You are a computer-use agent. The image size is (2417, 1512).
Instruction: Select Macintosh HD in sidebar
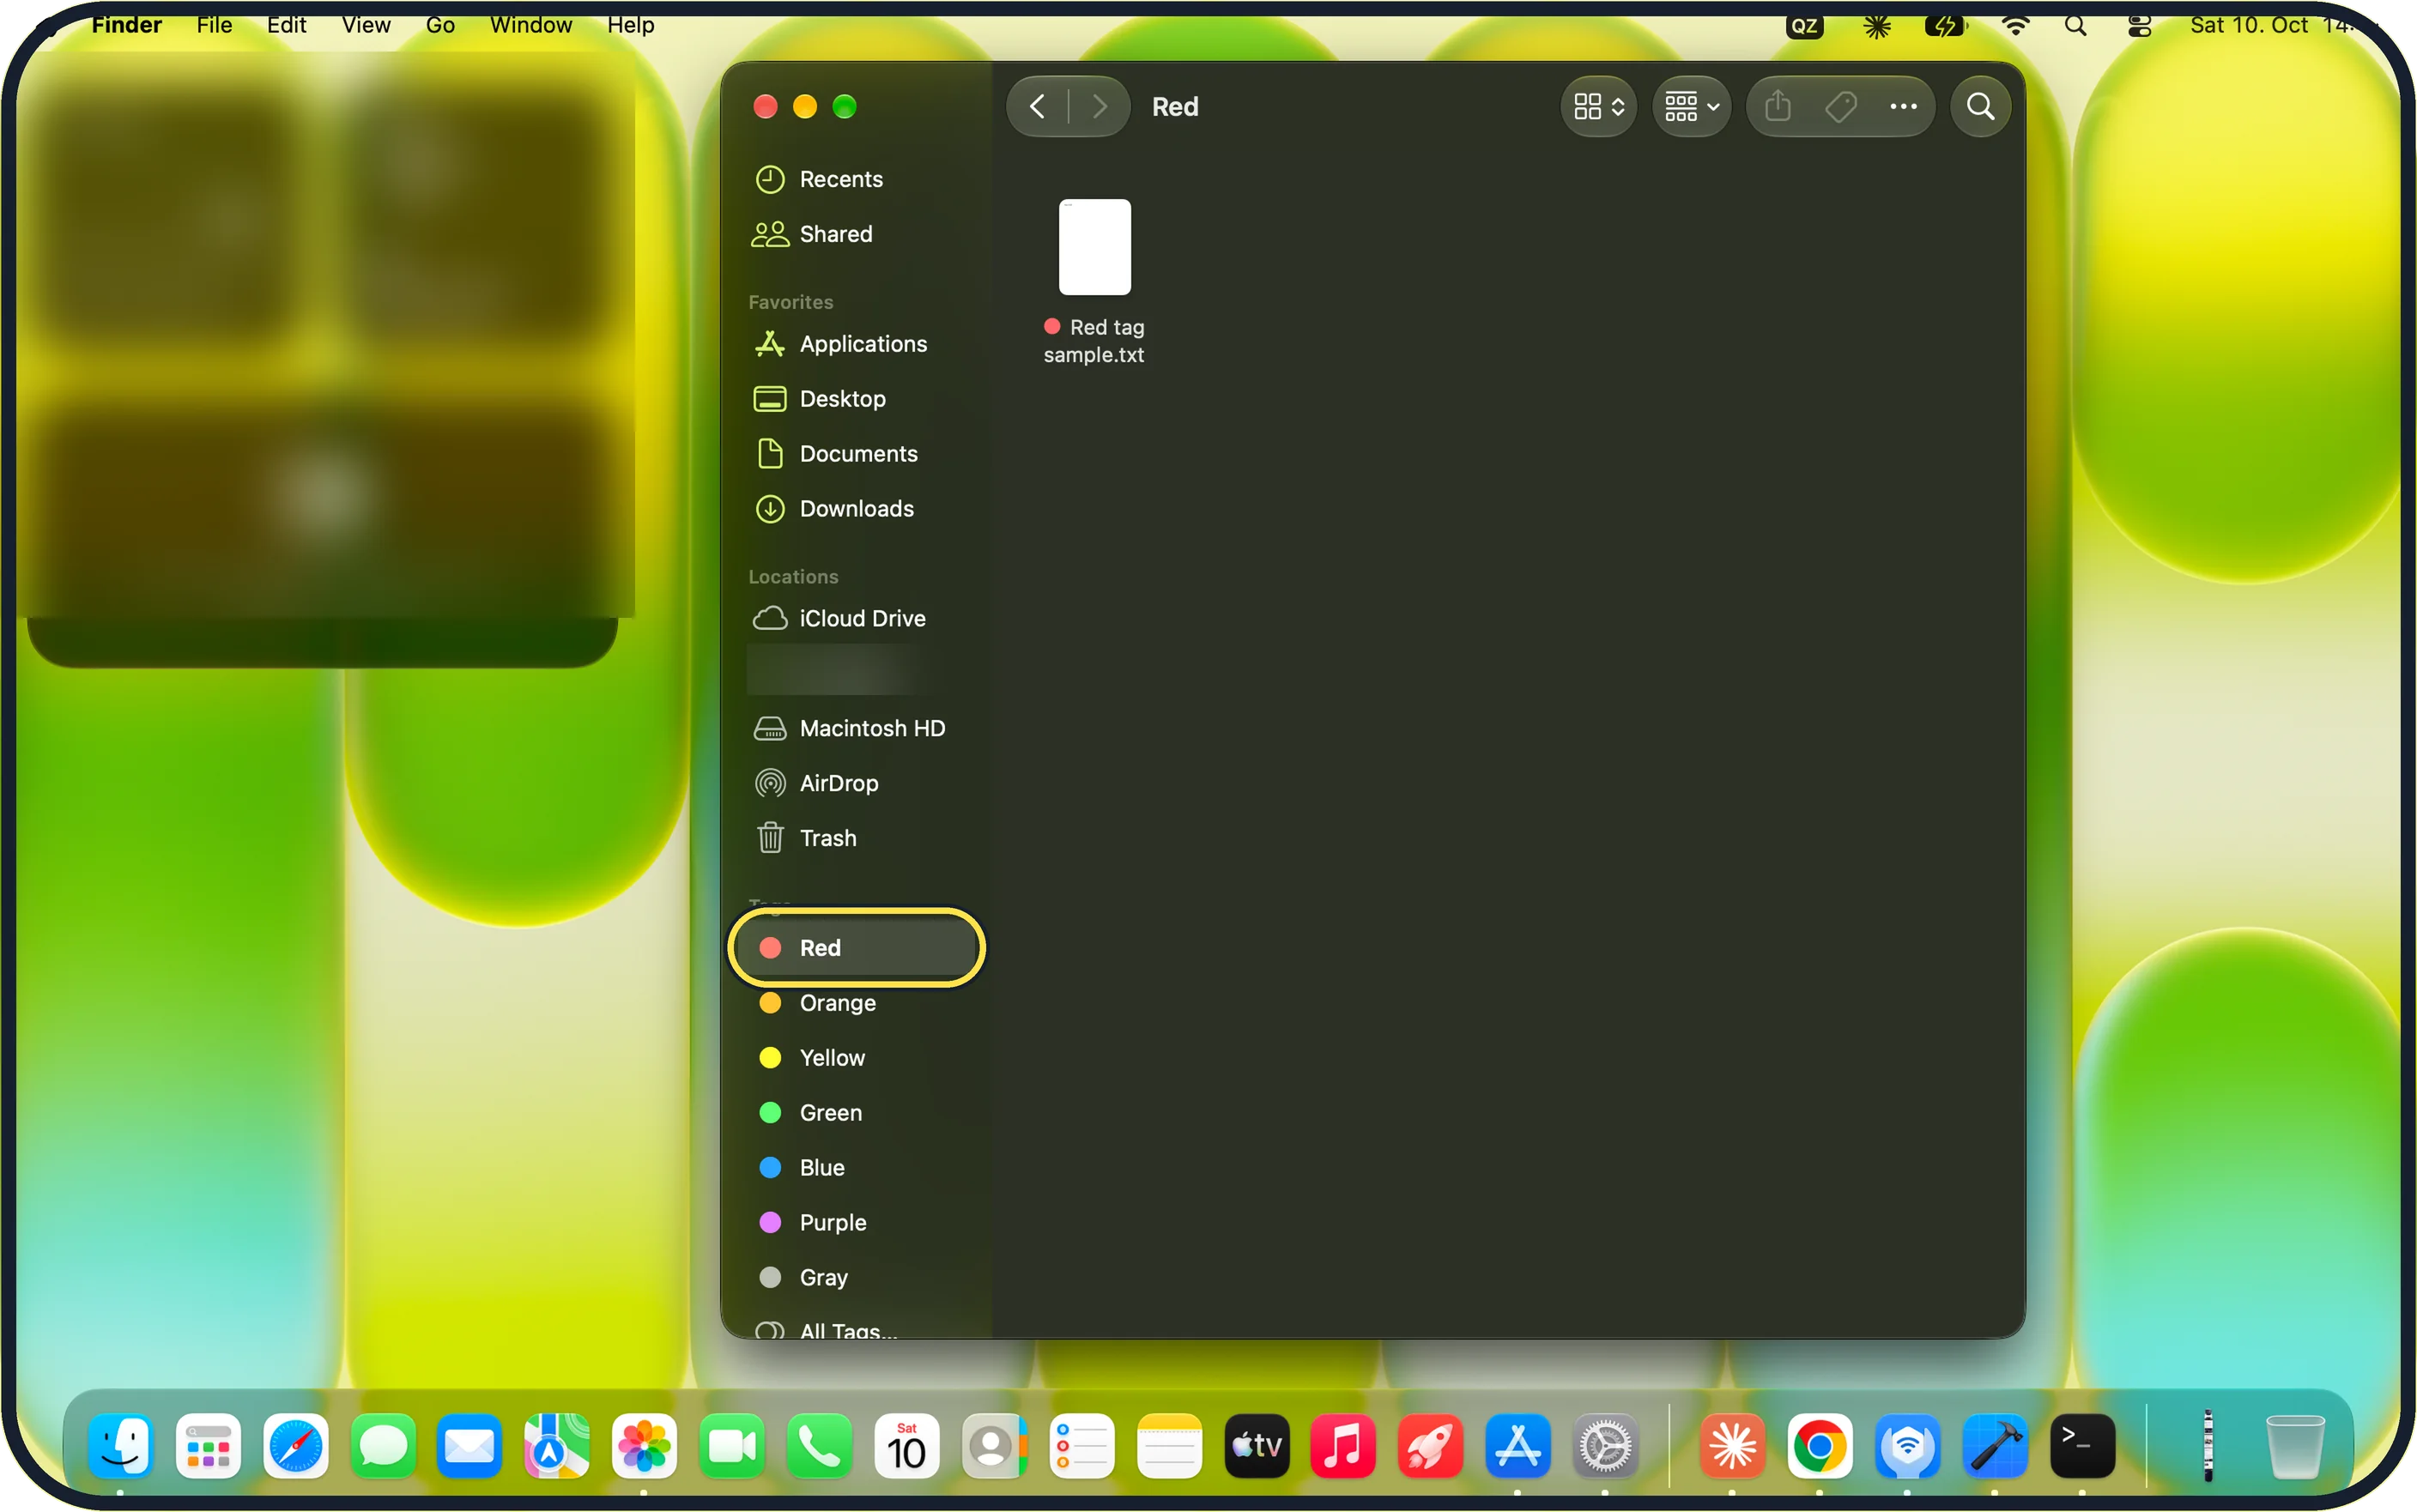[x=857, y=729]
